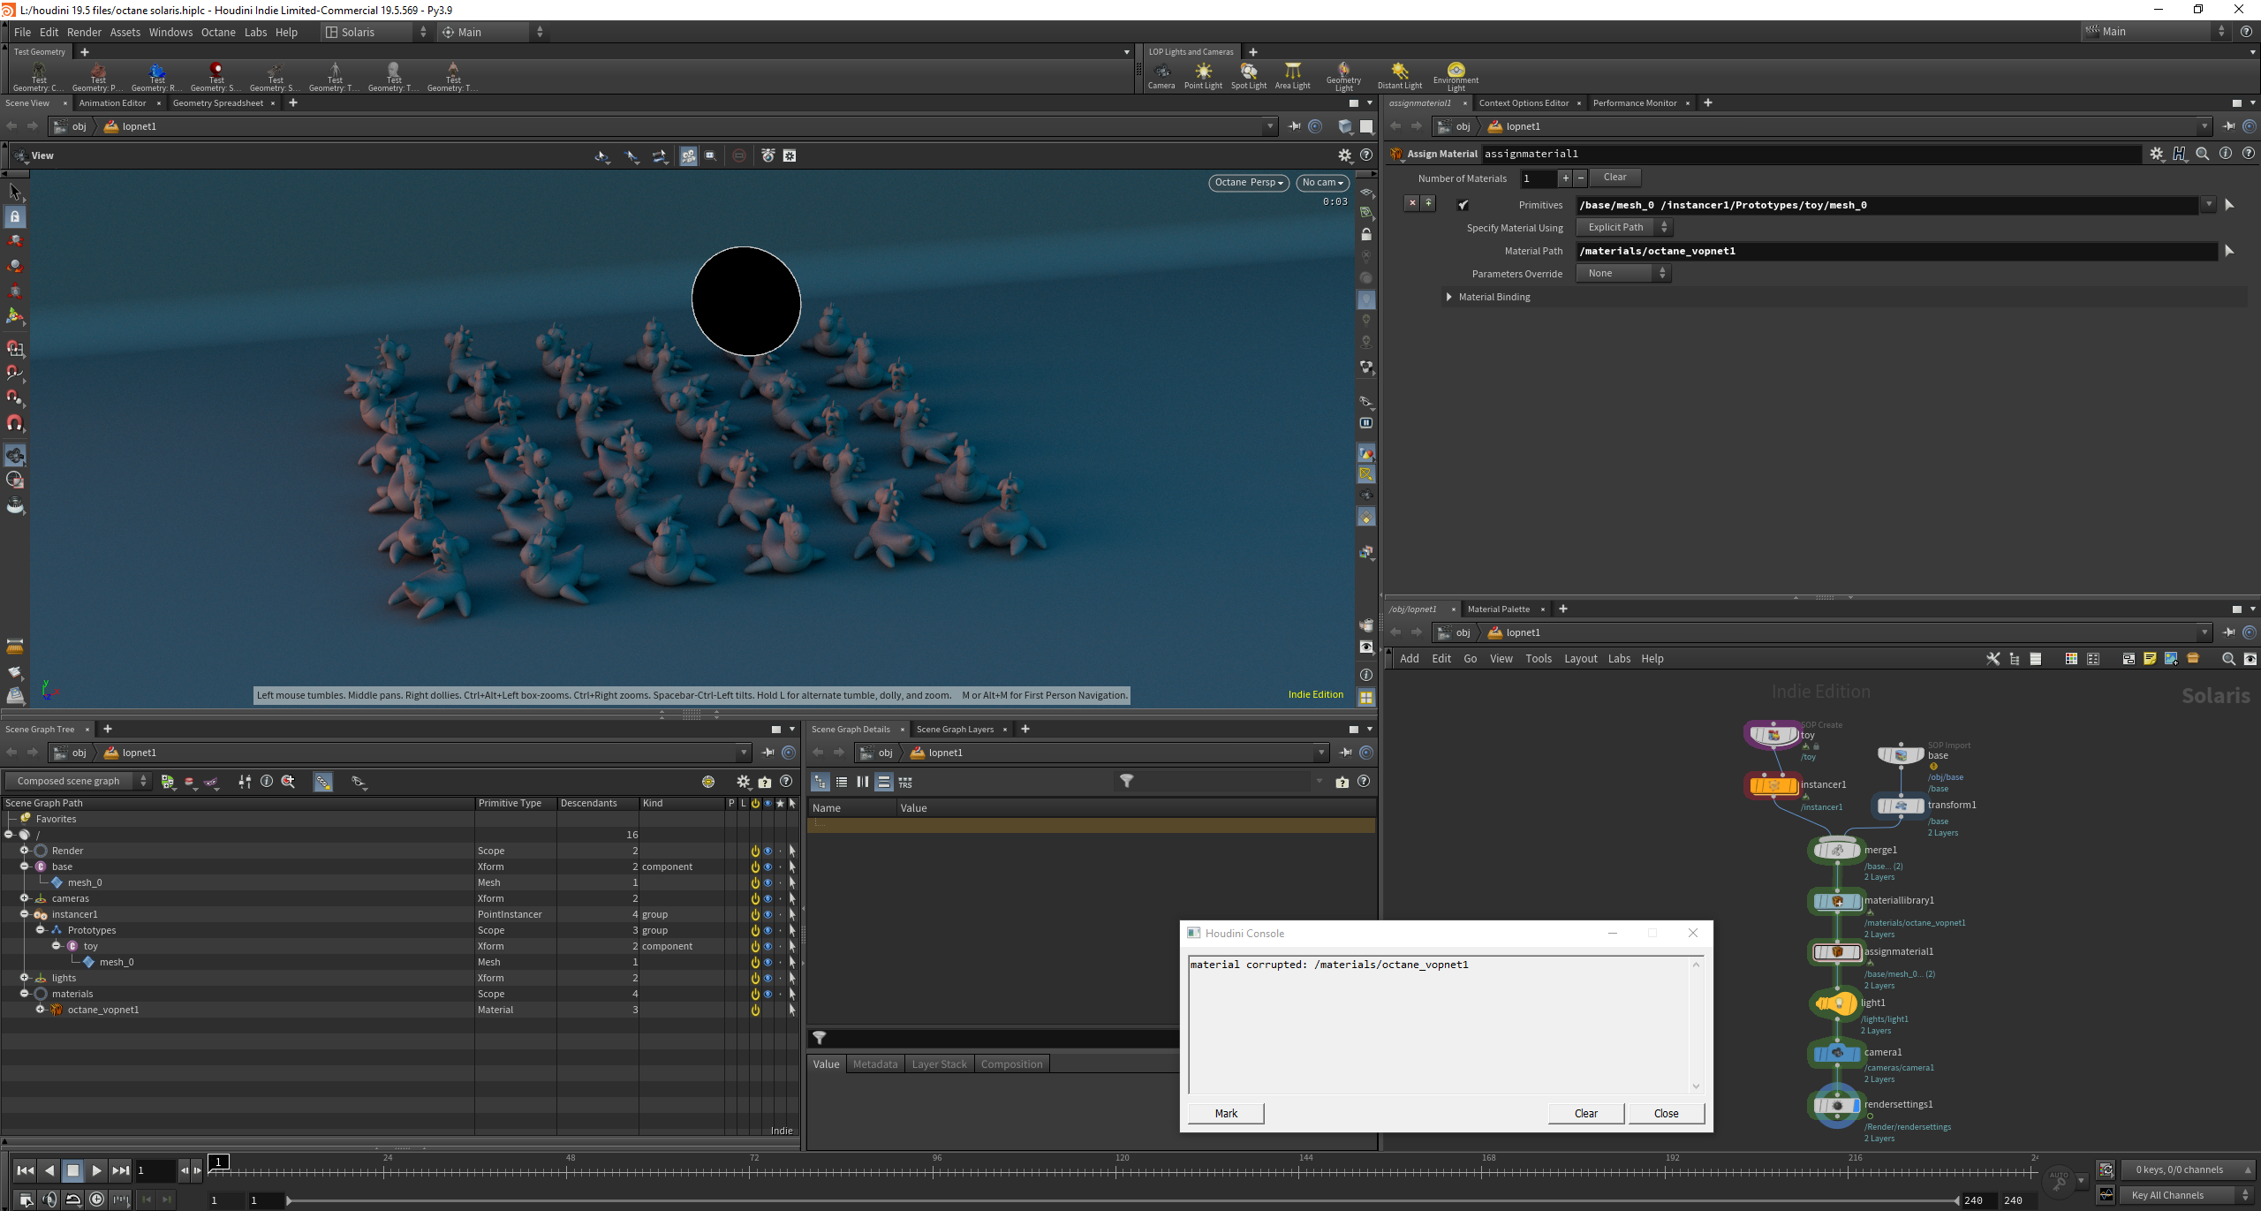This screenshot has height=1211, width=2261.
Task: Toggle visibility eye for base prim
Action: click(768, 867)
